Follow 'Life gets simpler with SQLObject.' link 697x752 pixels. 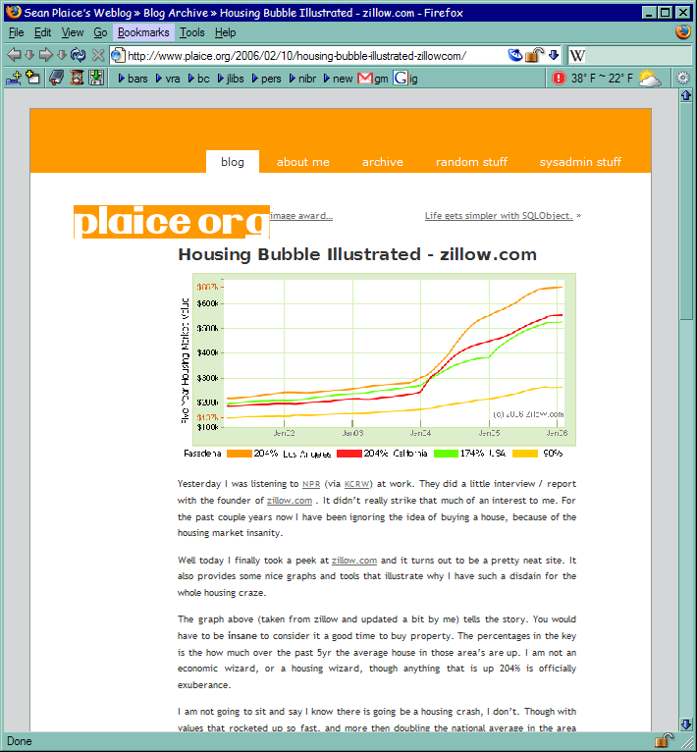pos(499,216)
